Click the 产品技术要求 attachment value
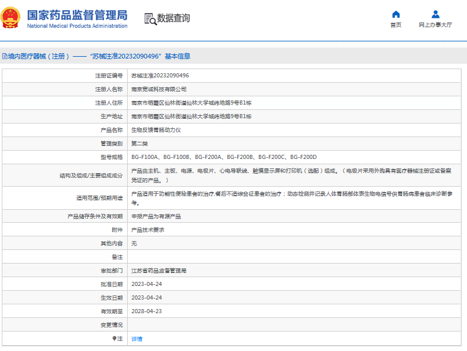This screenshot has height=351, width=467. [x=148, y=230]
